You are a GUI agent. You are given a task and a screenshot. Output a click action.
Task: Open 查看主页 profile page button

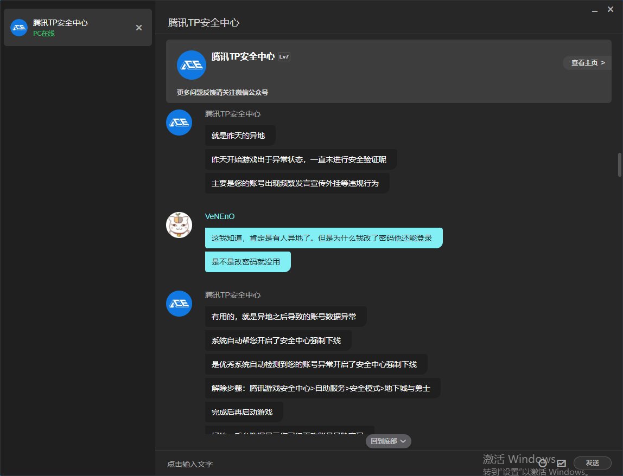(x=587, y=63)
